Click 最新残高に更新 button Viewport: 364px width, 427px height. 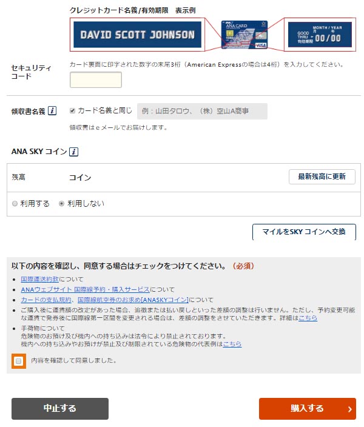[x=322, y=177]
